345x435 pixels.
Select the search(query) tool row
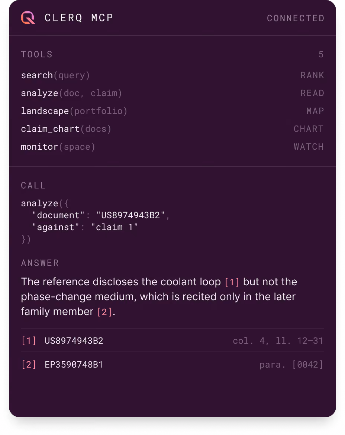[172, 75]
